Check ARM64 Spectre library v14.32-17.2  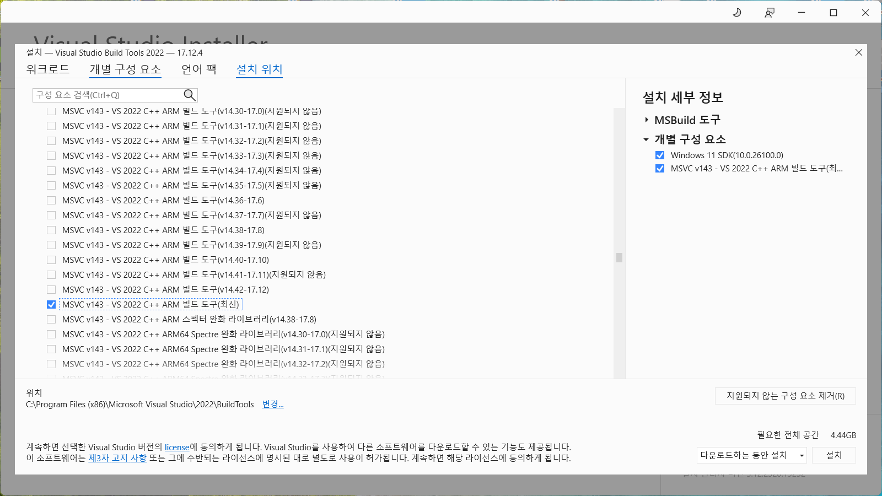(51, 364)
